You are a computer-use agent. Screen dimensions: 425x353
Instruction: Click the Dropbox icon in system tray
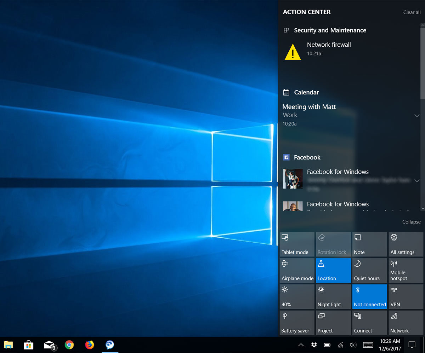[x=314, y=345]
